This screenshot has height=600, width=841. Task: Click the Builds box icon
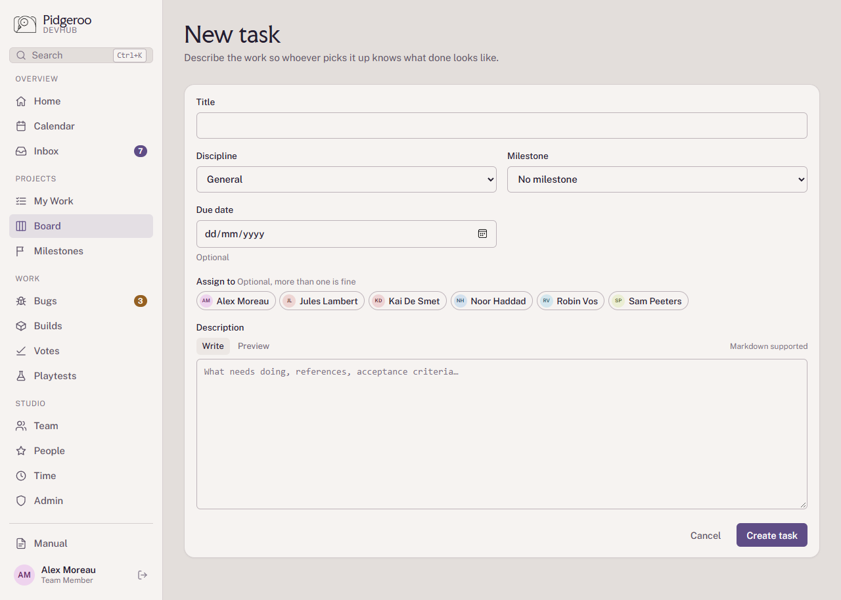click(x=21, y=326)
